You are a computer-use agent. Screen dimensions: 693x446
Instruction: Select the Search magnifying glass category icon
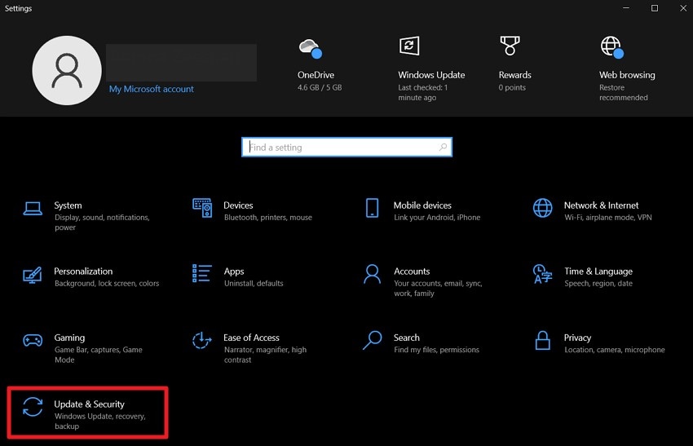[x=372, y=340]
